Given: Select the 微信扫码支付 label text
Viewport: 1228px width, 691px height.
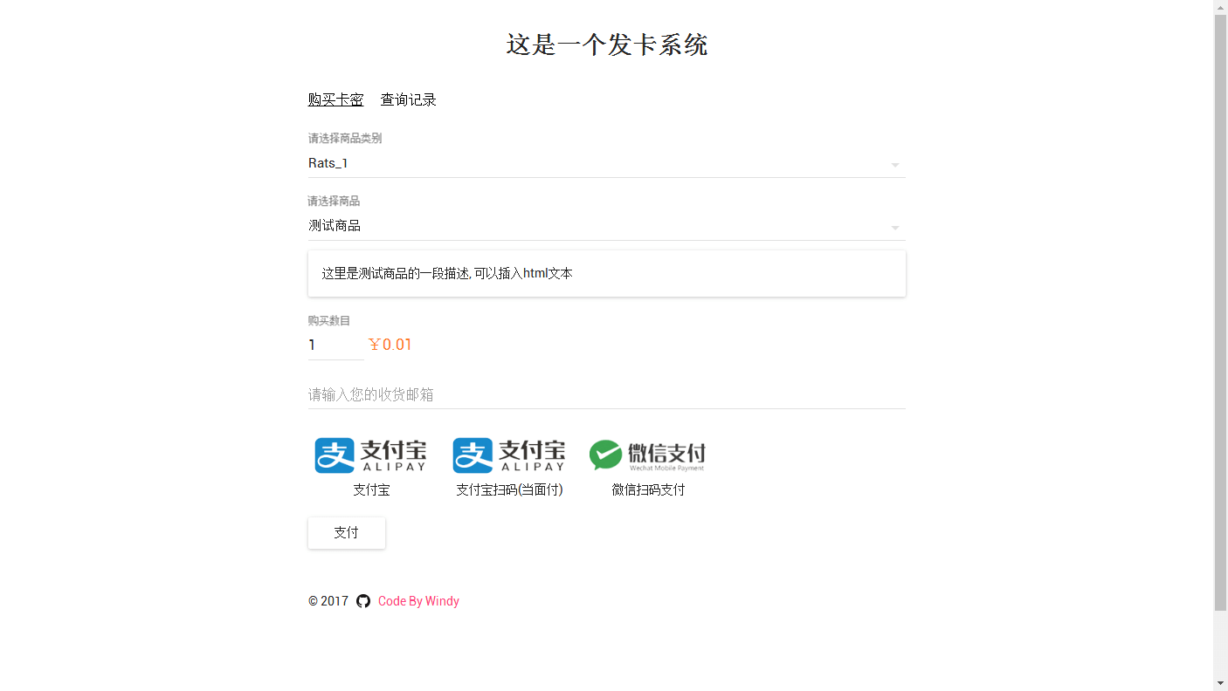Looking at the screenshot, I should [x=648, y=489].
